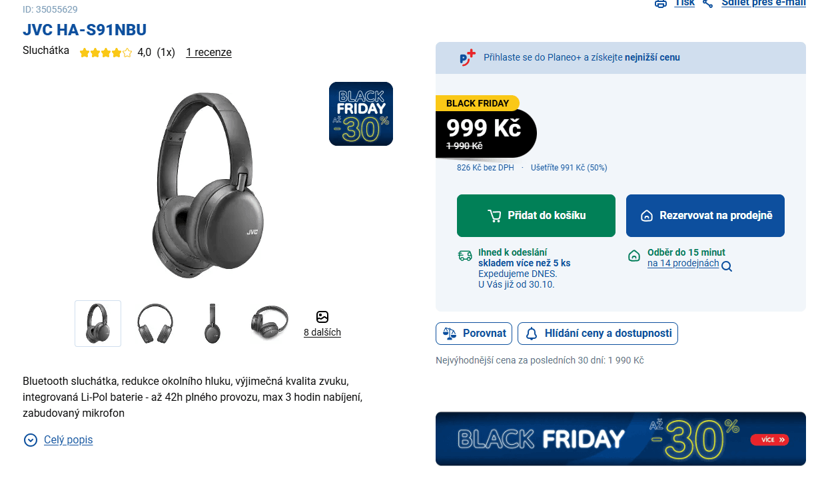
Task: Enable Hlídání ceny a dostupnosti watch
Action: (x=598, y=334)
